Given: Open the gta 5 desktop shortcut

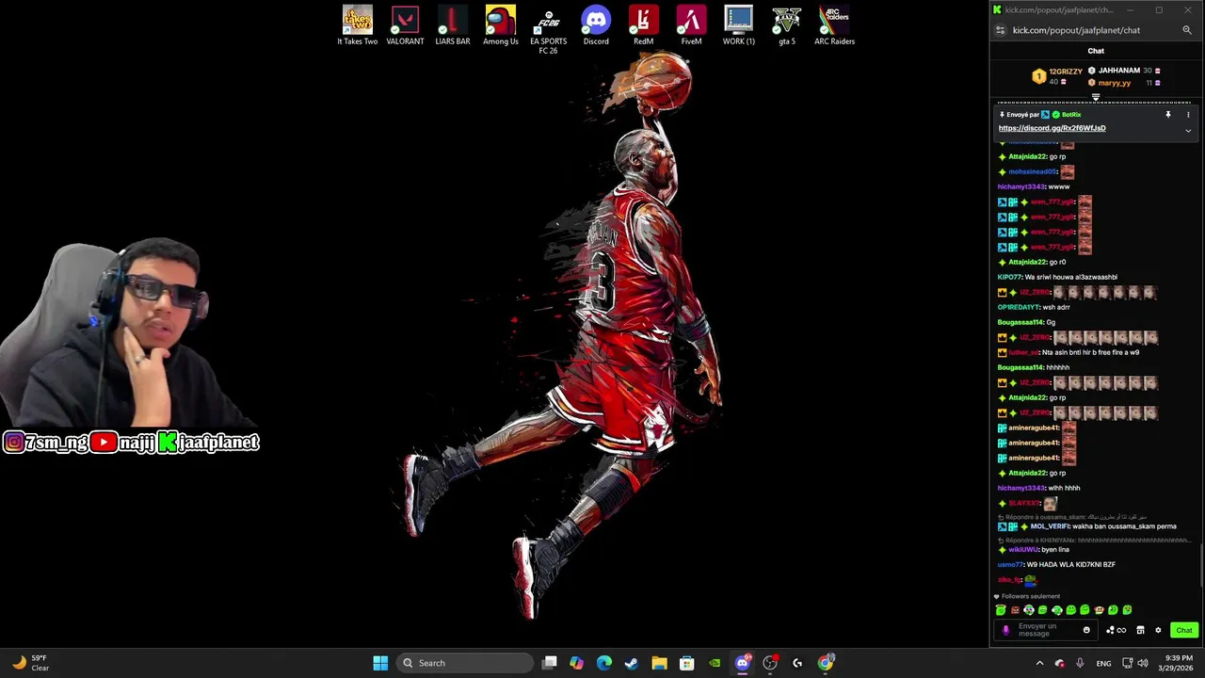Looking at the screenshot, I should tap(787, 25).
